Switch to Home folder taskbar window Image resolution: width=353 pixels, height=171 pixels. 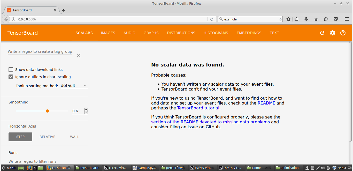tap(259, 168)
